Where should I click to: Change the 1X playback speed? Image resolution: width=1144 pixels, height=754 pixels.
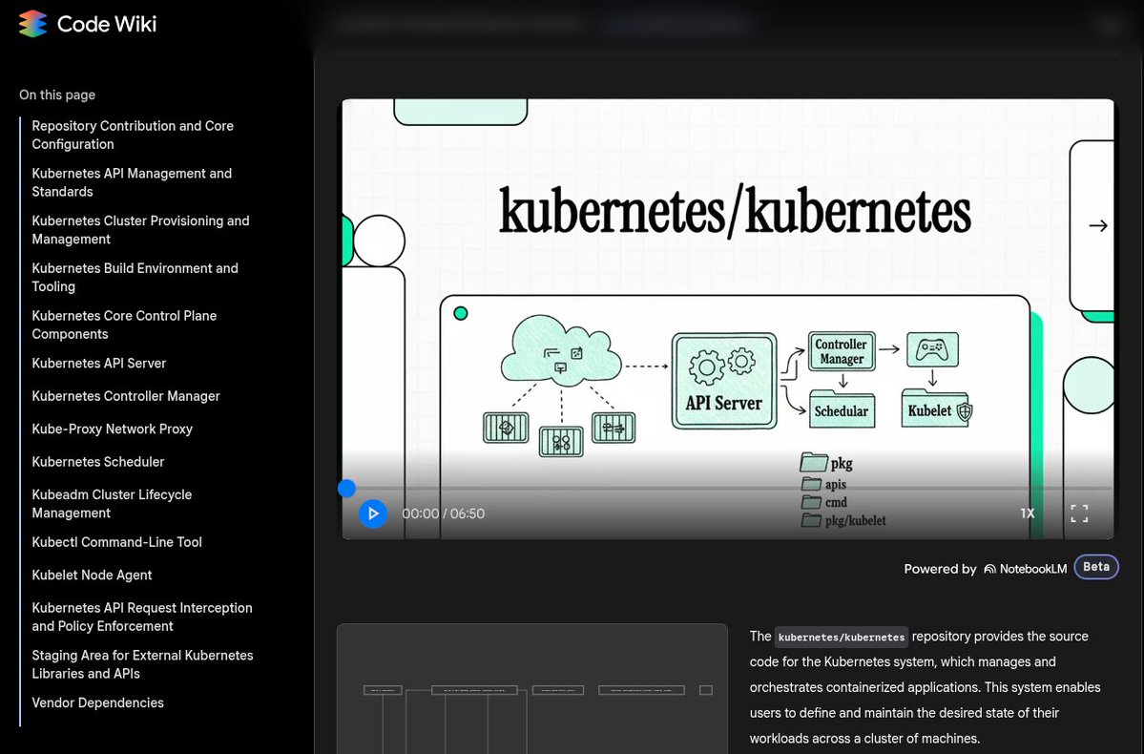click(x=1028, y=513)
